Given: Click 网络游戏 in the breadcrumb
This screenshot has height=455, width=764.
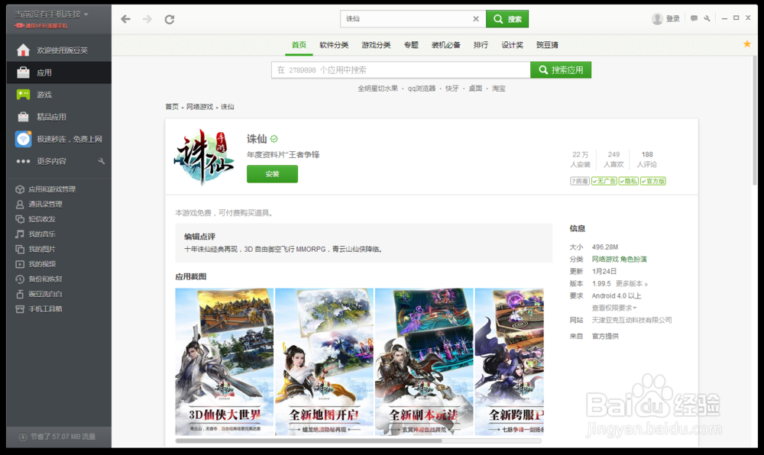Looking at the screenshot, I should pyautogui.click(x=199, y=107).
